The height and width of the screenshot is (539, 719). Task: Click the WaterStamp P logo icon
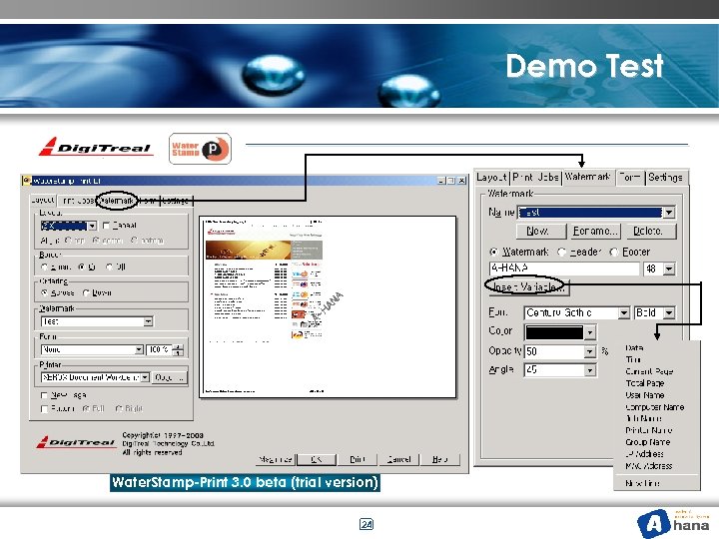(200, 149)
